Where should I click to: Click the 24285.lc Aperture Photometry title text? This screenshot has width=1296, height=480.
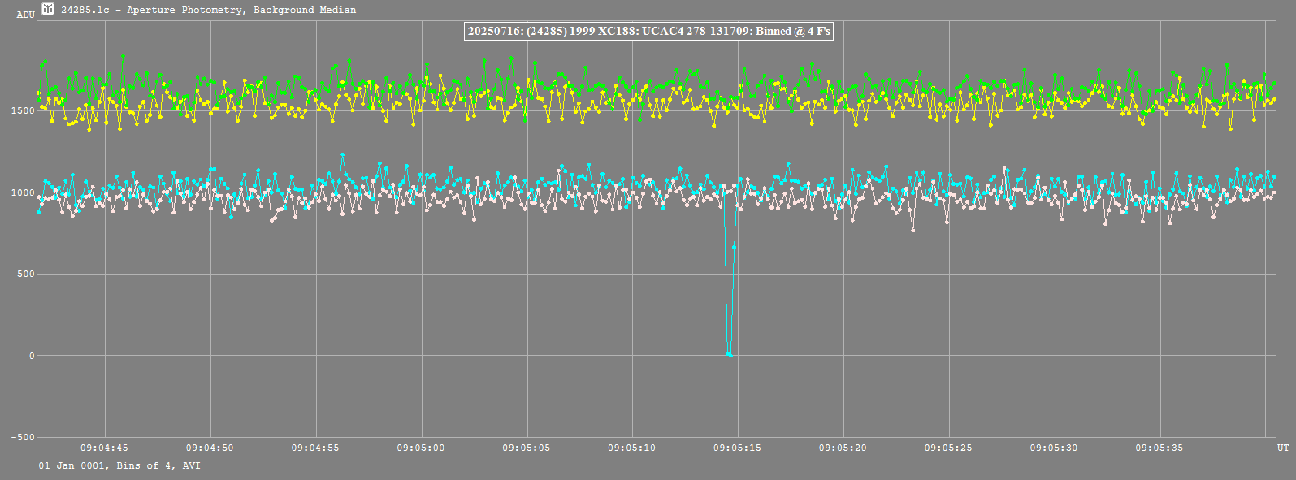pos(208,11)
